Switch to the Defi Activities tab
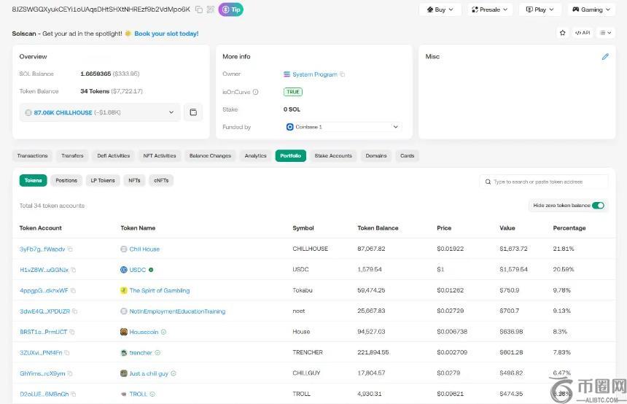The image size is (627, 404). click(x=113, y=156)
